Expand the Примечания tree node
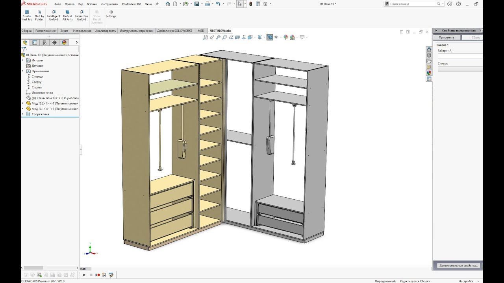Image resolution: width=504 pixels, height=283 pixels. [x=23, y=71]
